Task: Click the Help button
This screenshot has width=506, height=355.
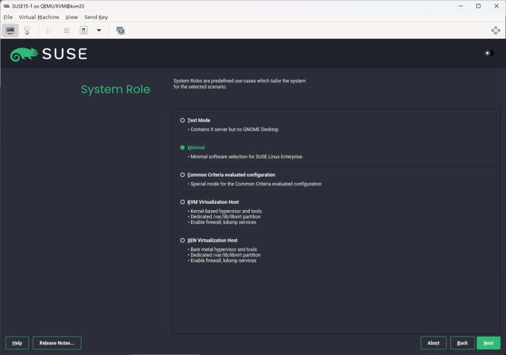Action: 17,343
